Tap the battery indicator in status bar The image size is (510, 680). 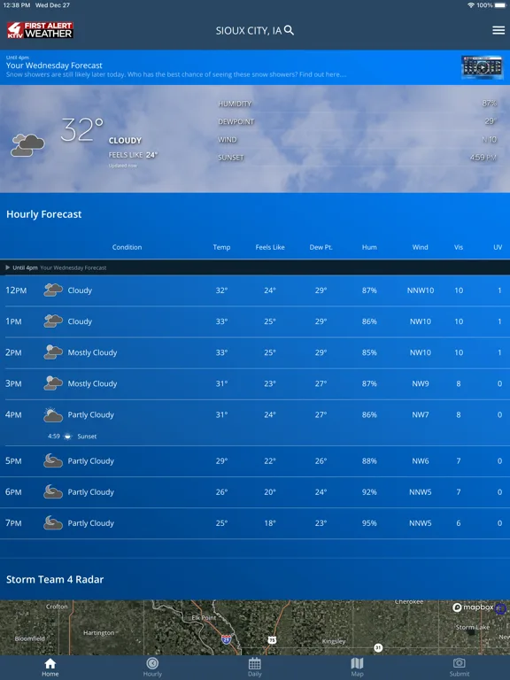[500, 5]
